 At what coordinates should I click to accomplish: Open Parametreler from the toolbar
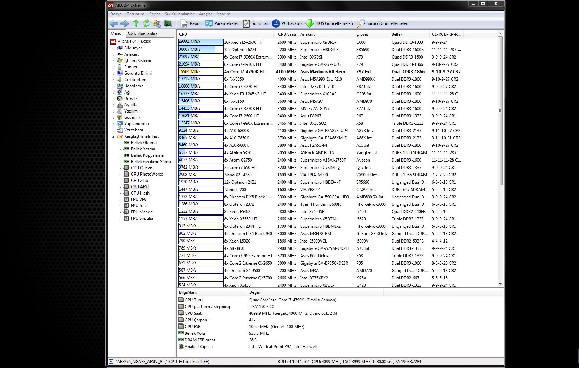(222, 23)
